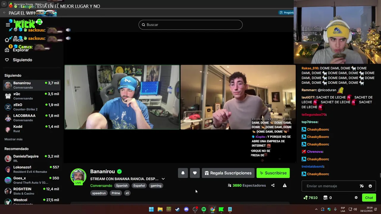Click the Buscar search field

point(190,25)
